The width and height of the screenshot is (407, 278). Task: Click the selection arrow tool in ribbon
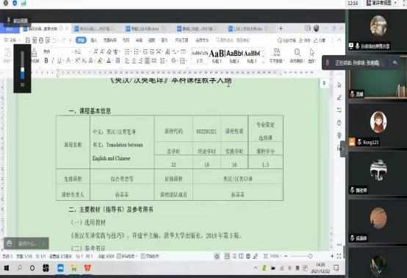pos(312,52)
